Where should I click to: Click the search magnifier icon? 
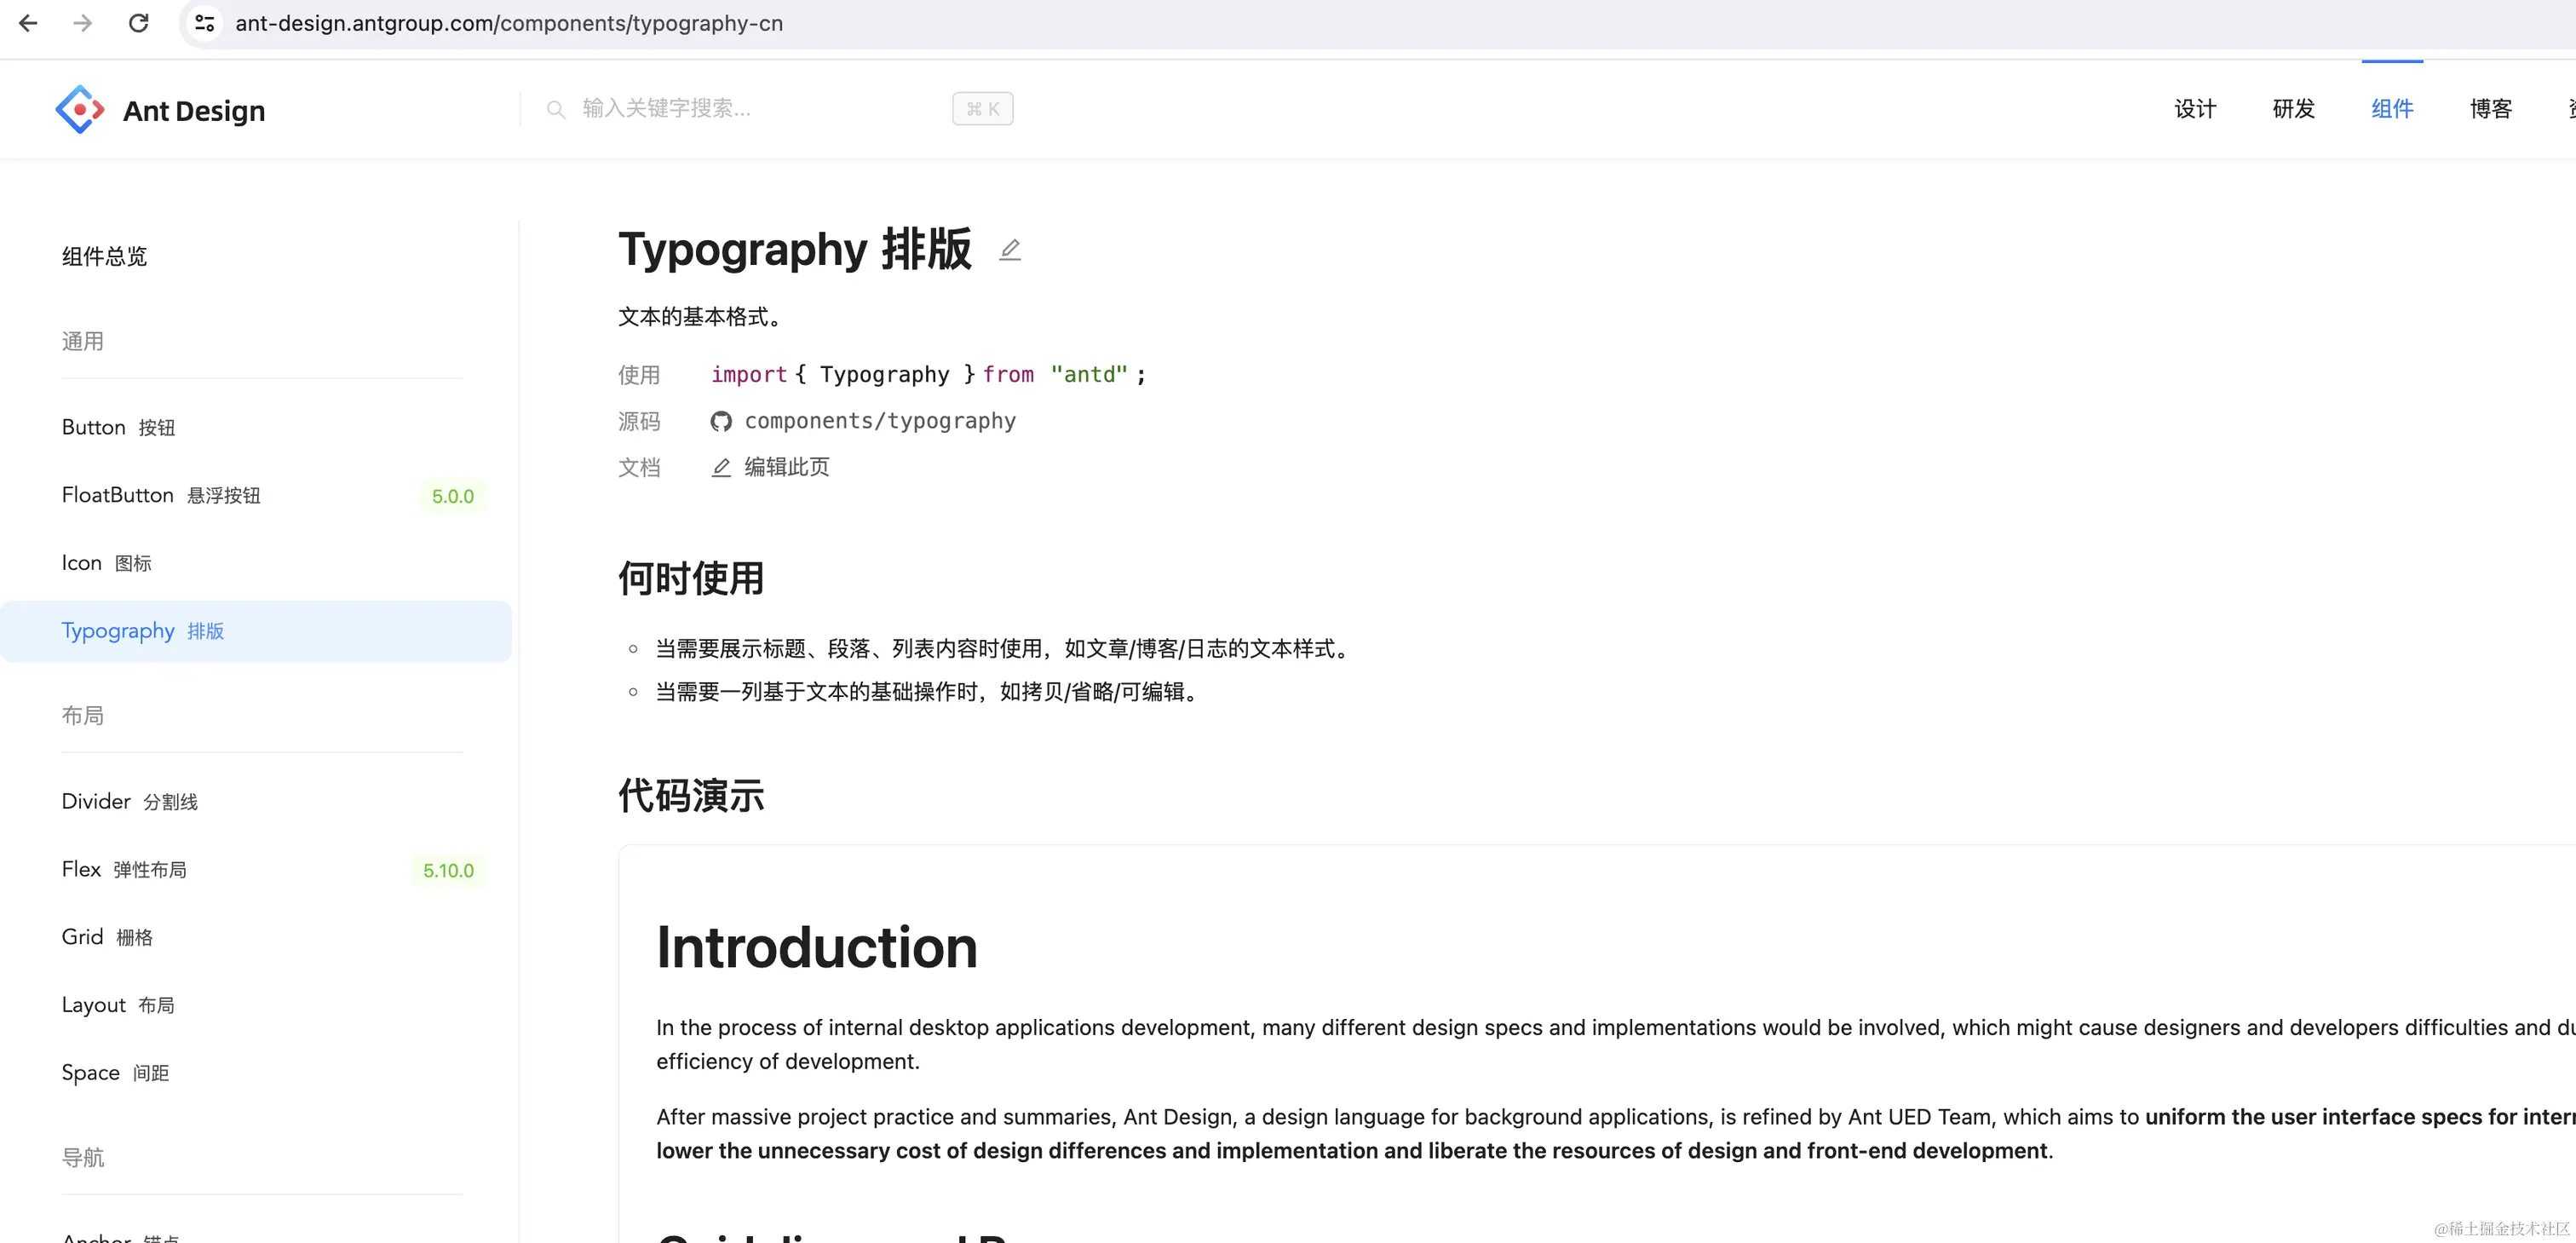556,109
